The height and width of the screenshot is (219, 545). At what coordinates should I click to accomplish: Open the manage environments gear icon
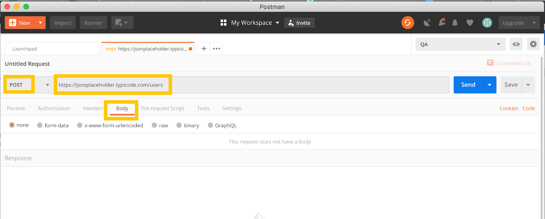pyautogui.click(x=533, y=44)
